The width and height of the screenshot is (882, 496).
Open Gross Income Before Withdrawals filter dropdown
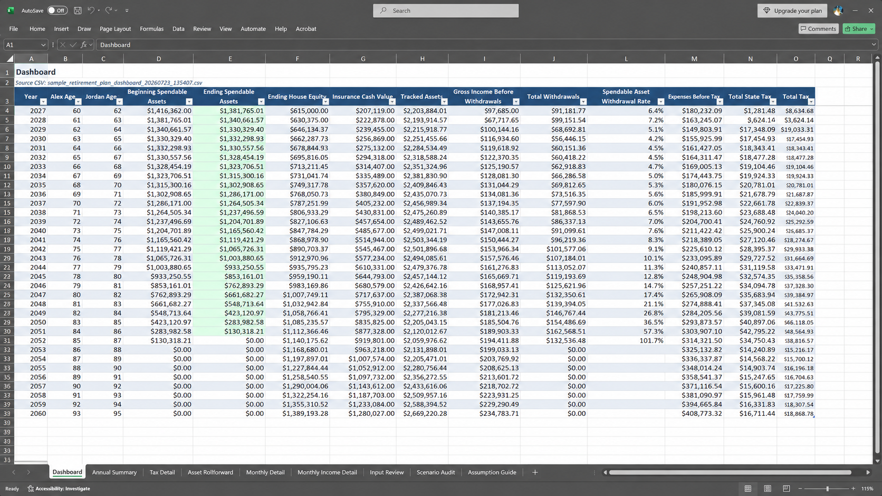point(516,101)
